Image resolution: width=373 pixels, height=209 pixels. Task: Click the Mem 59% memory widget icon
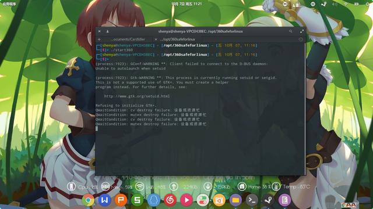pyautogui.click(x=105, y=186)
